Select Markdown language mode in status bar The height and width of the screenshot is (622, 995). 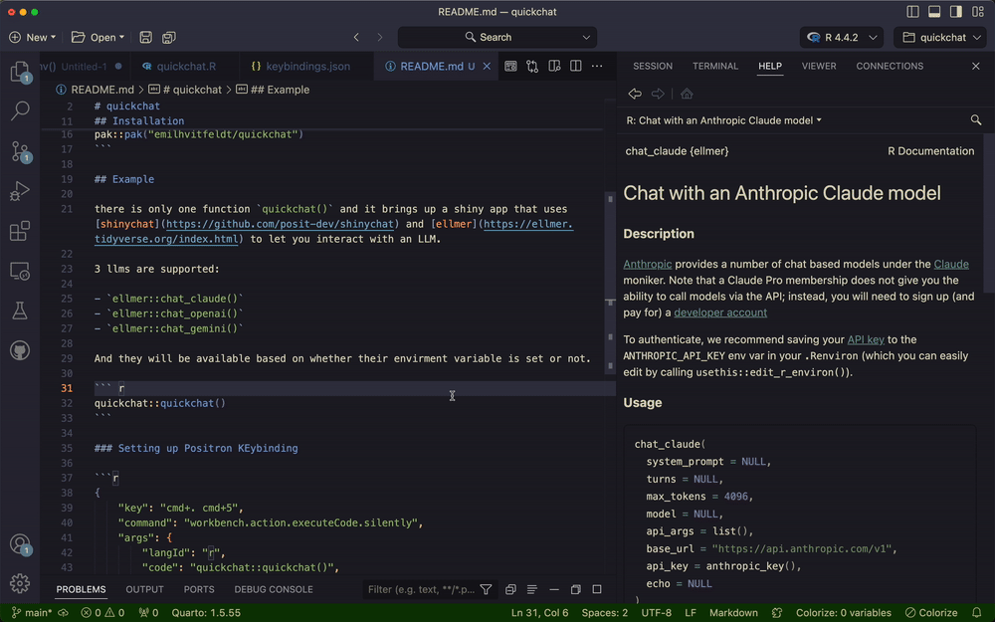(x=733, y=612)
